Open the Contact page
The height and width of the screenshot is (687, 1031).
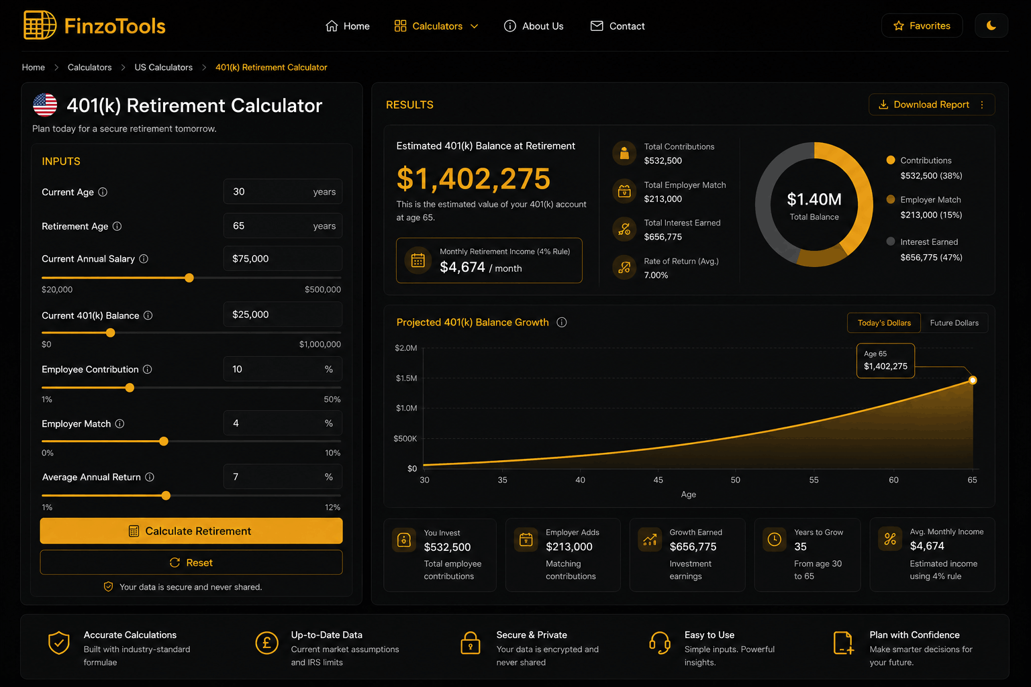(x=618, y=26)
